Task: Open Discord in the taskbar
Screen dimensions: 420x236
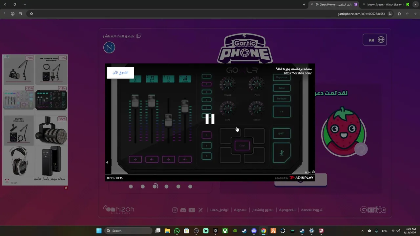Action: 254,231
